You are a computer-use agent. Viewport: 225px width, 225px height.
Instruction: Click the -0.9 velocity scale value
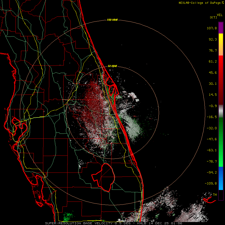(213, 106)
